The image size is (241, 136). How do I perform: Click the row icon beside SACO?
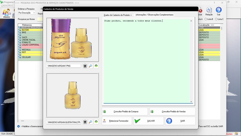coord(20,37)
